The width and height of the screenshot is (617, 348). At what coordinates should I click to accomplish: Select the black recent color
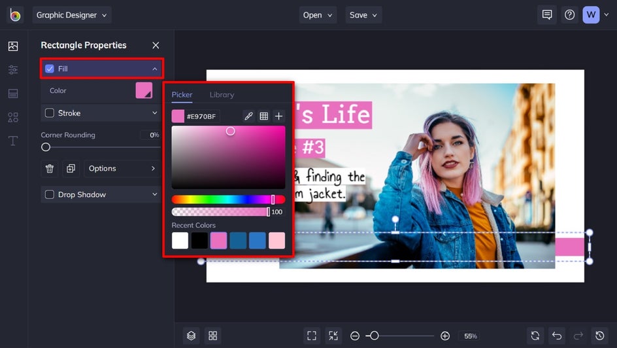click(x=199, y=241)
